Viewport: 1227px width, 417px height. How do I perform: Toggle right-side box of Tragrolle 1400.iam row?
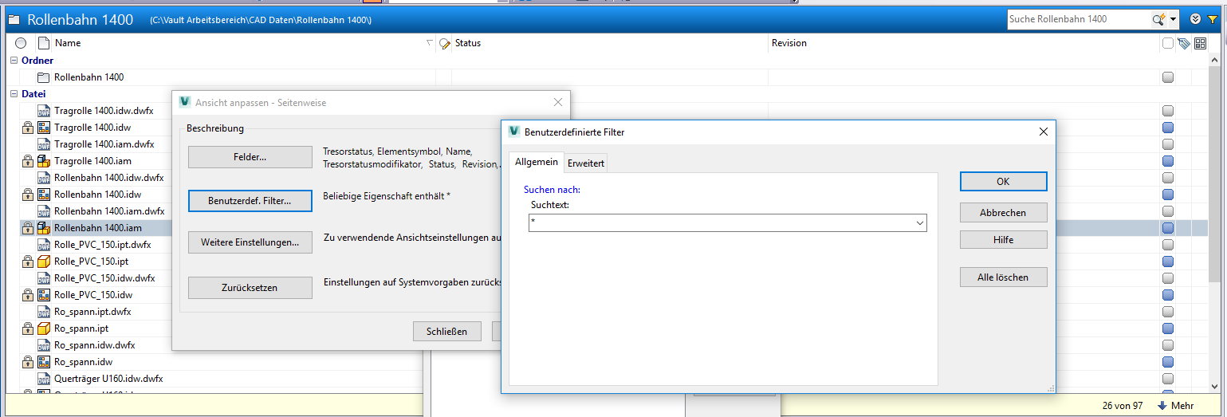(x=1168, y=161)
